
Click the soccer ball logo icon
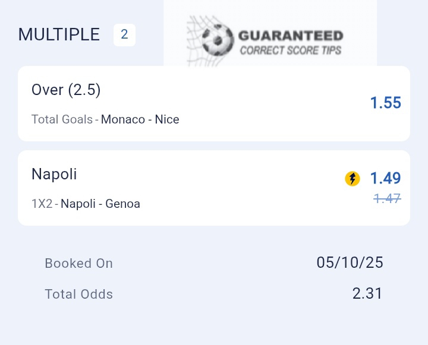tap(217, 40)
